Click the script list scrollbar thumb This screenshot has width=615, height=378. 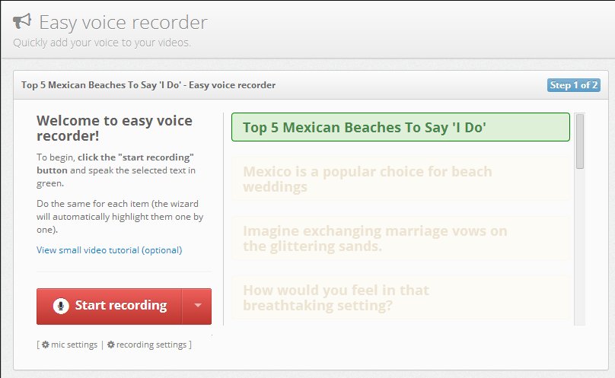(x=580, y=141)
